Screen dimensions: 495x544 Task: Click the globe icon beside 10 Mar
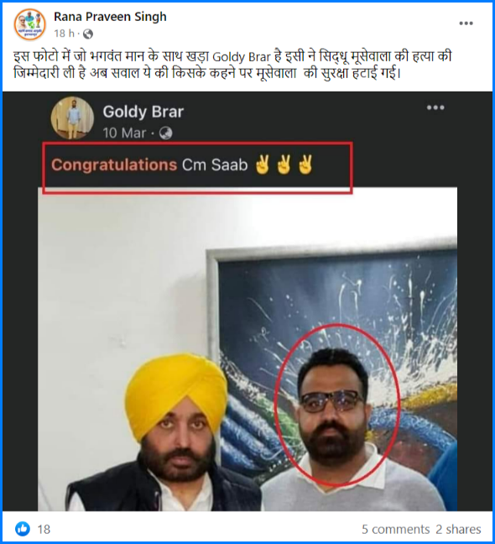coord(165,133)
